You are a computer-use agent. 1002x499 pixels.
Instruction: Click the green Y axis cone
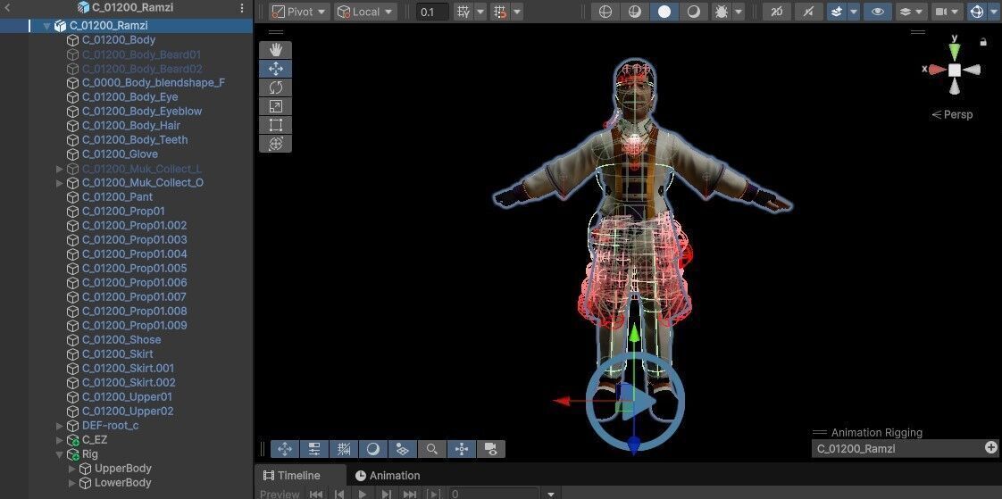954,52
